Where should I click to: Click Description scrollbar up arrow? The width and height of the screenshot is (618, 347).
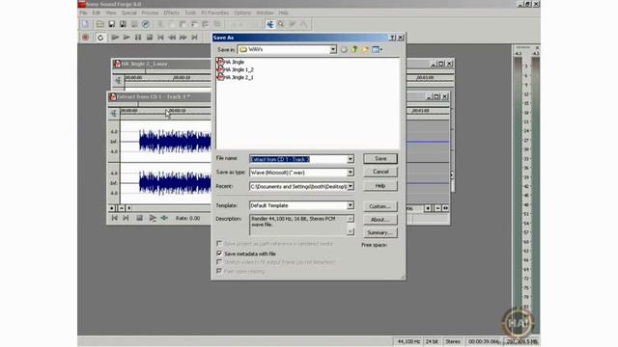click(351, 219)
